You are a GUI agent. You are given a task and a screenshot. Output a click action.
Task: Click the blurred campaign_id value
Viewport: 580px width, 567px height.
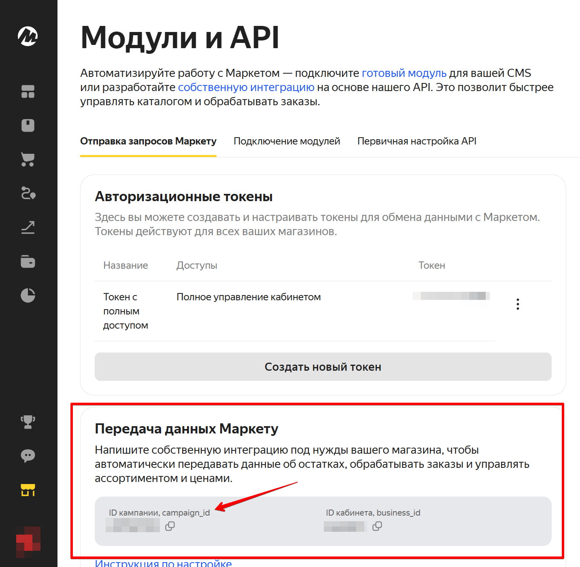[x=133, y=526]
